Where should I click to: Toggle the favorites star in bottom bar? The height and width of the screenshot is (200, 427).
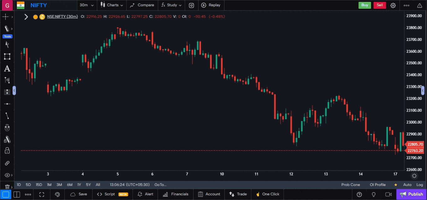click(x=395, y=185)
